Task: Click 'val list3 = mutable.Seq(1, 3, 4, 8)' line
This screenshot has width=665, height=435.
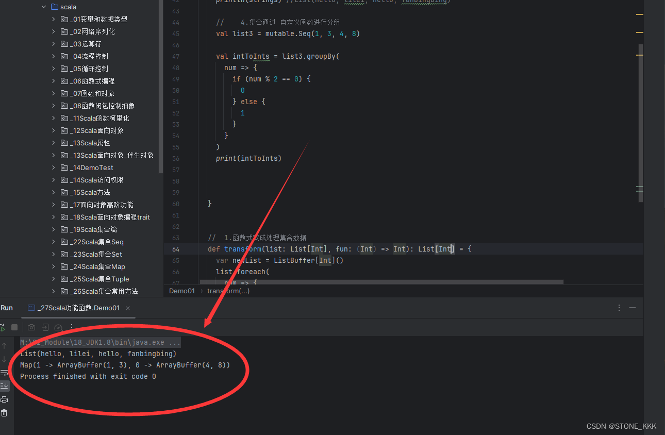Action: coord(288,34)
